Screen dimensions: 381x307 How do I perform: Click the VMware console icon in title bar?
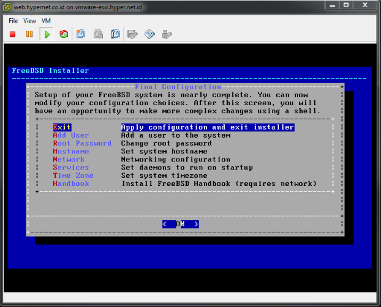[x=7, y=7]
